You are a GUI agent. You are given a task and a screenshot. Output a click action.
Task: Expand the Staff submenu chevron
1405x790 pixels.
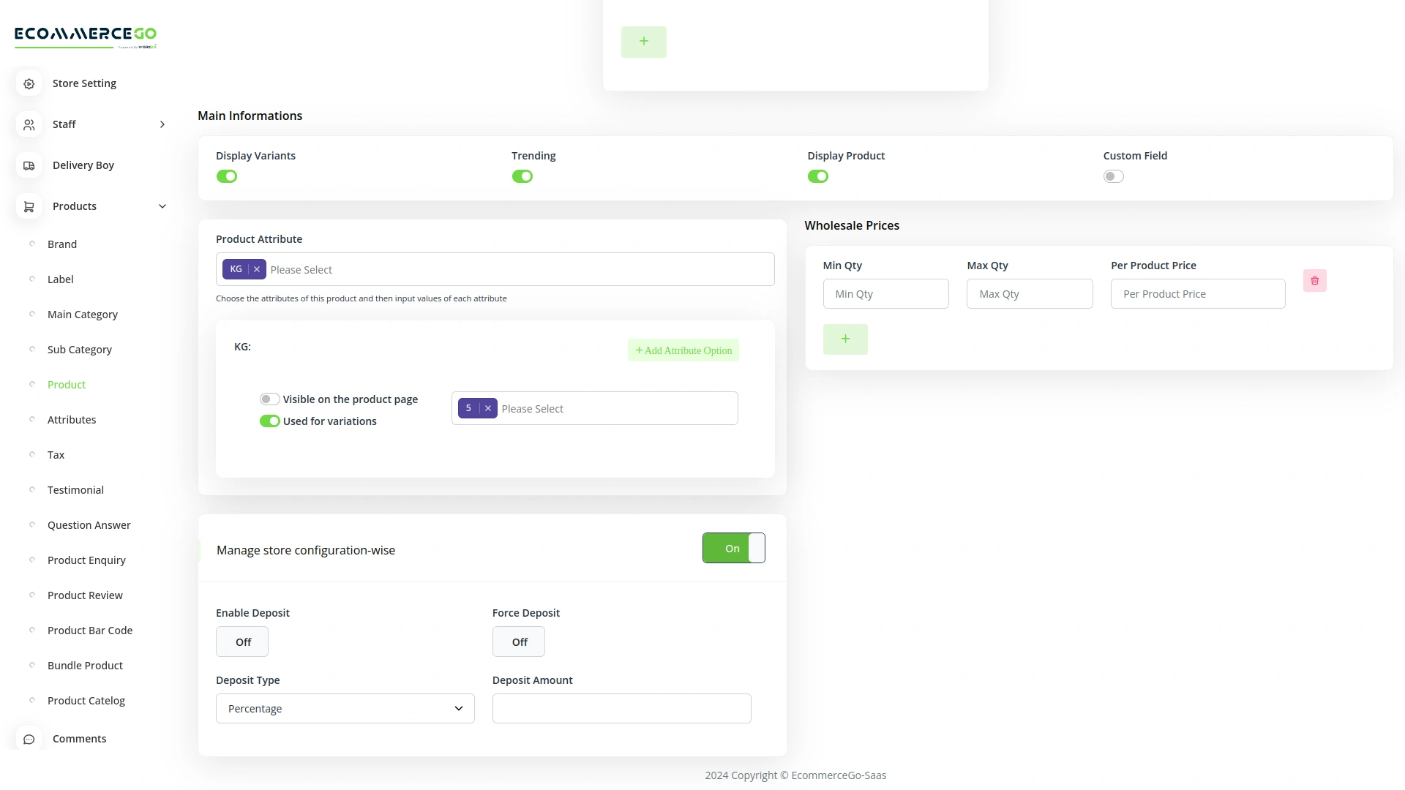click(162, 124)
